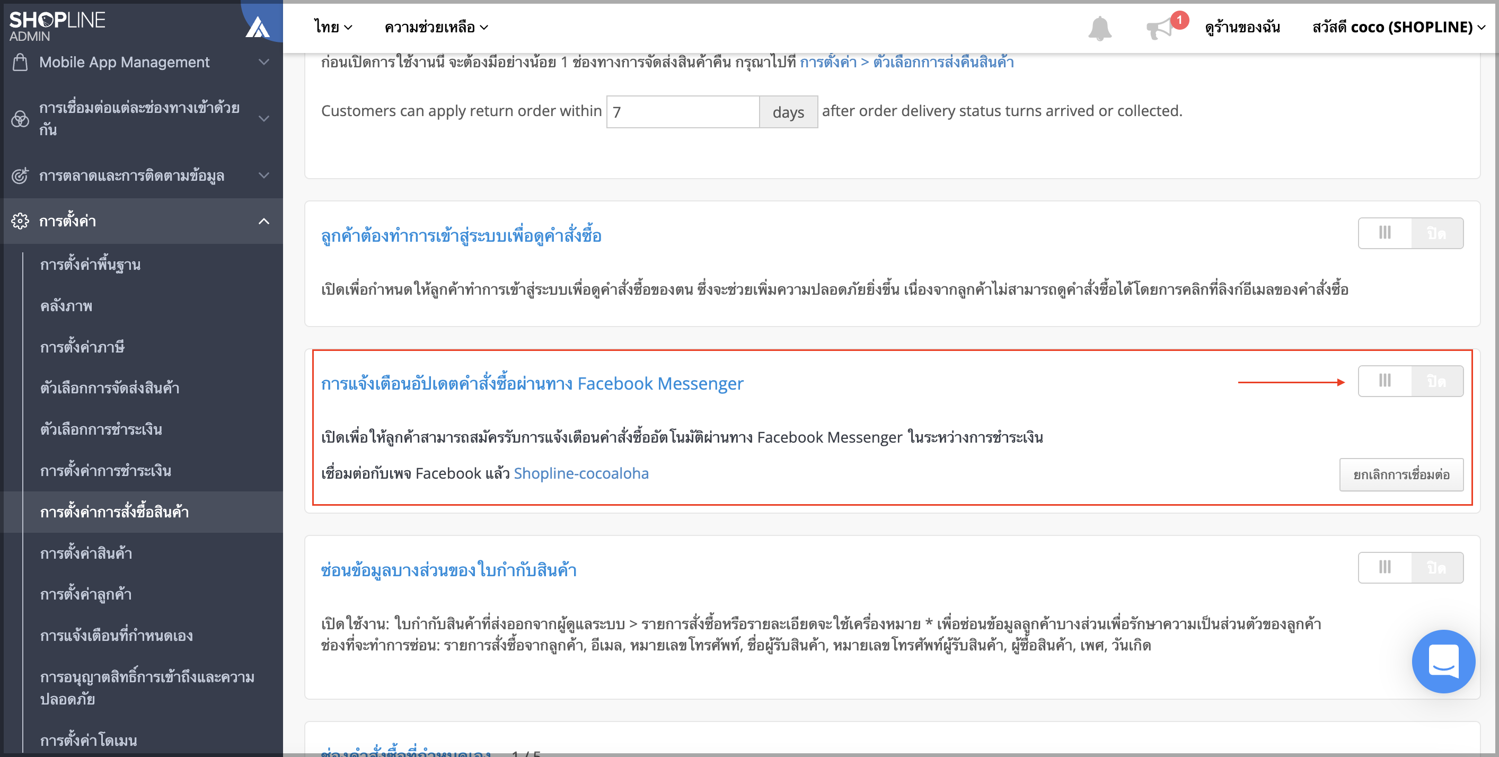Click the การตั้งค่า gear icon

click(20, 221)
